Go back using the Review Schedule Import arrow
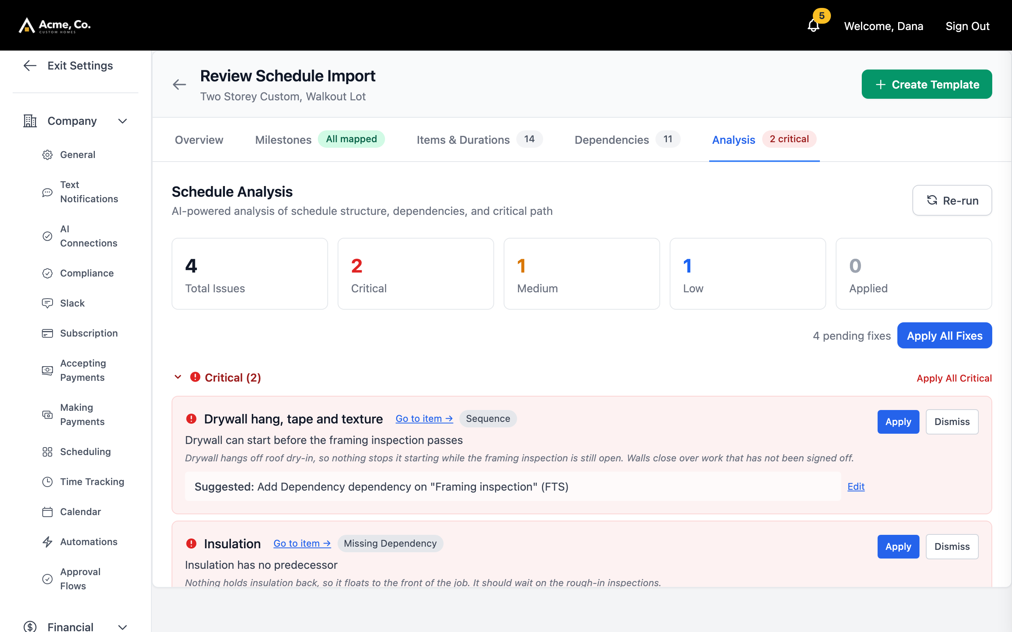1012x632 pixels. [x=179, y=85]
